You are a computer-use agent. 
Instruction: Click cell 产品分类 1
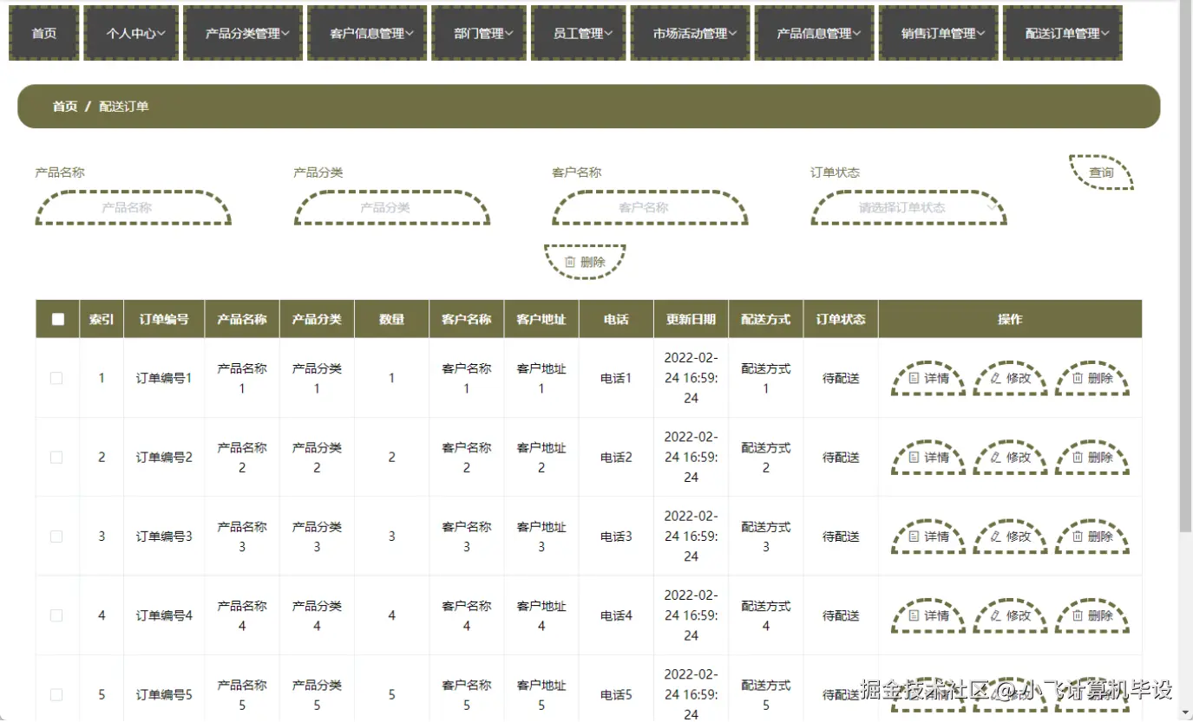(317, 378)
